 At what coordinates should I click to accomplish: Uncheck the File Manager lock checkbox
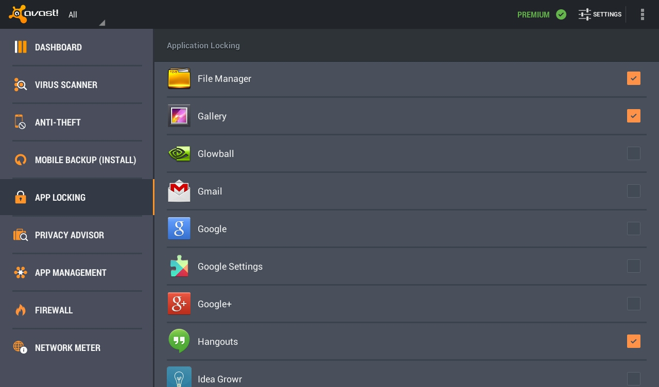[x=634, y=78]
